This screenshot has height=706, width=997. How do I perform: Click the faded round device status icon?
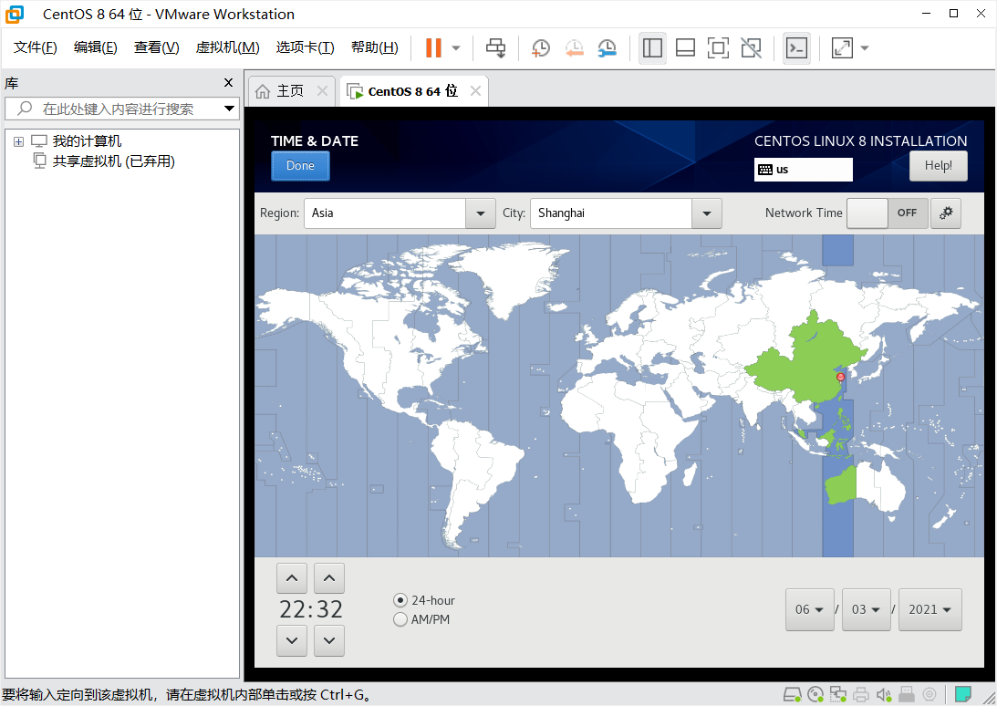pos(929,694)
